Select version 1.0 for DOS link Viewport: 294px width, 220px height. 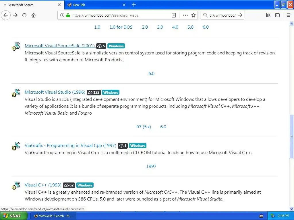(x=121, y=27)
